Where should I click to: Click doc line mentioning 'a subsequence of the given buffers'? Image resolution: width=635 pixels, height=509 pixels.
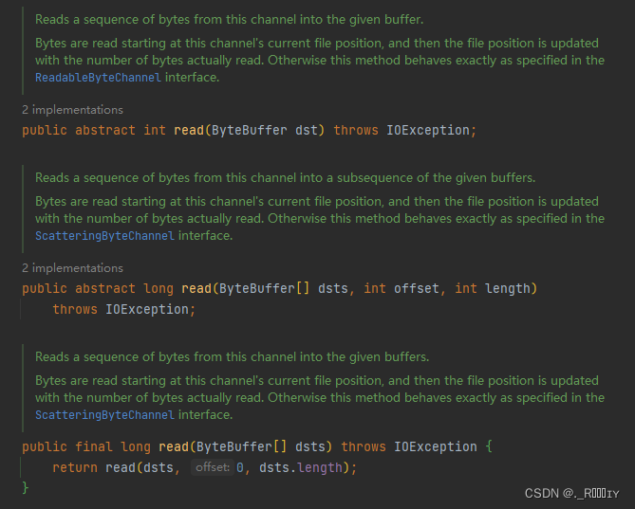(285, 178)
